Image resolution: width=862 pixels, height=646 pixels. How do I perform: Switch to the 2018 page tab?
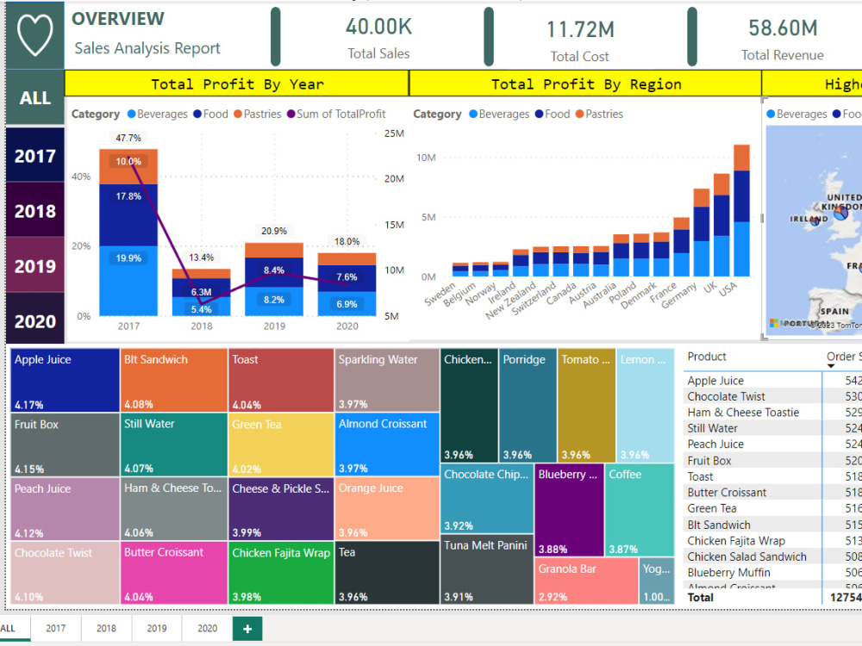pyautogui.click(x=105, y=629)
